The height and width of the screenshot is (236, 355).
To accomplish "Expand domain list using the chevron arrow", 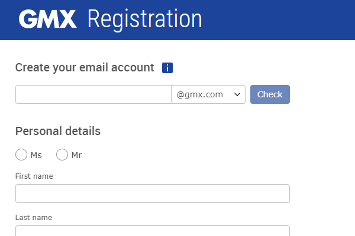I will (237, 94).
